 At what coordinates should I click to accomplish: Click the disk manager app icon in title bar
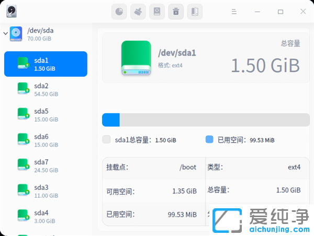tap(12, 12)
